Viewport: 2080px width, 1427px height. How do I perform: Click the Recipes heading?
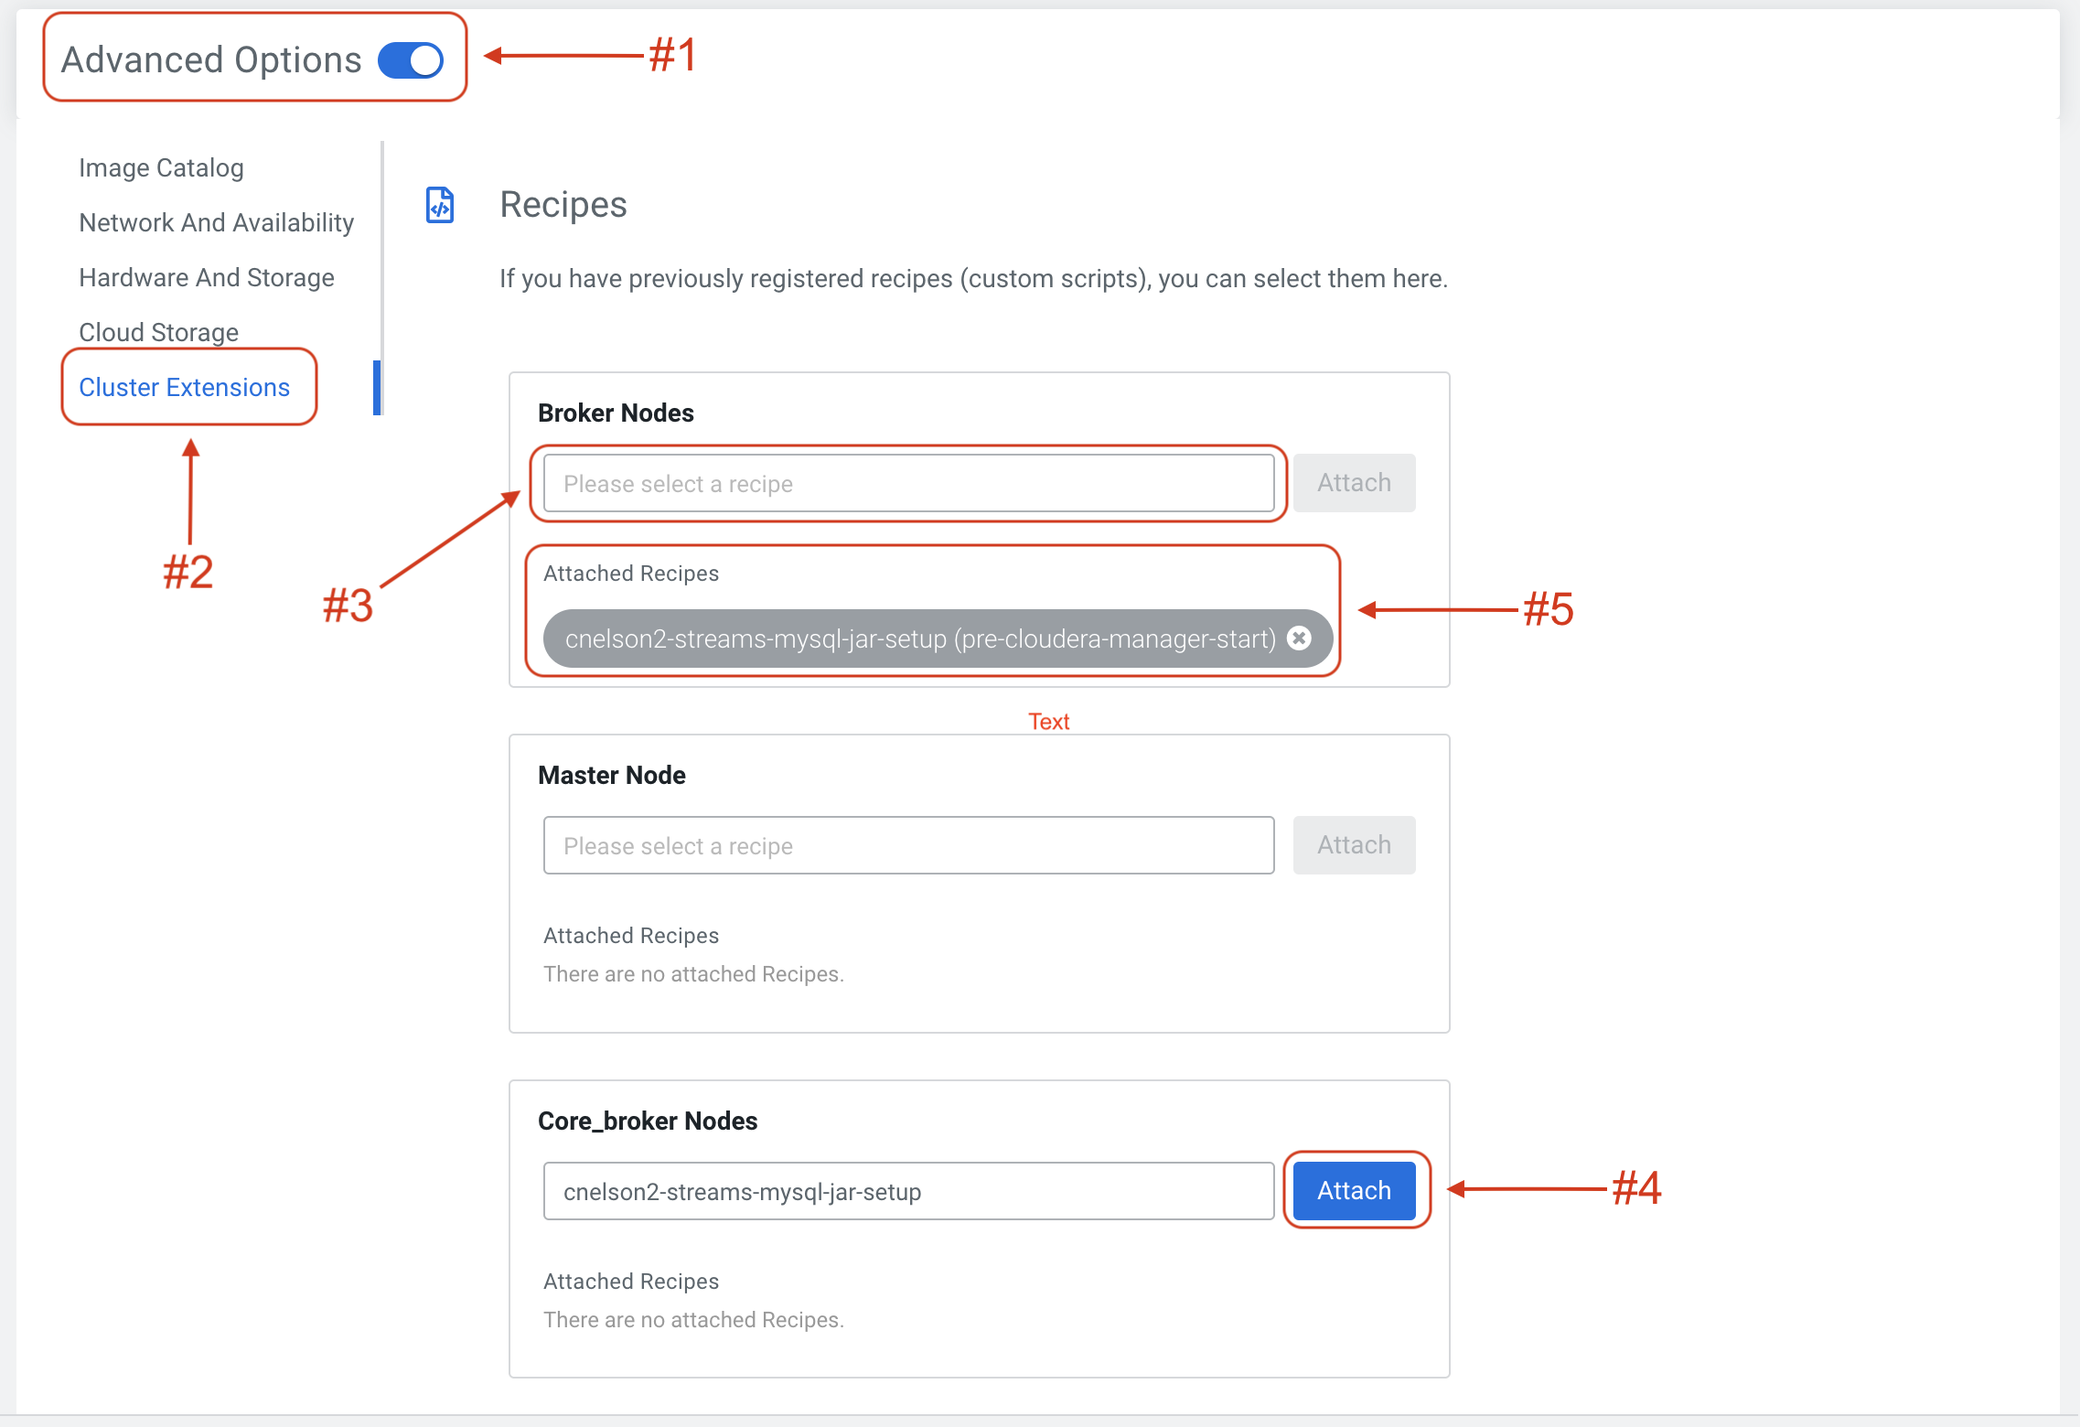point(563,205)
